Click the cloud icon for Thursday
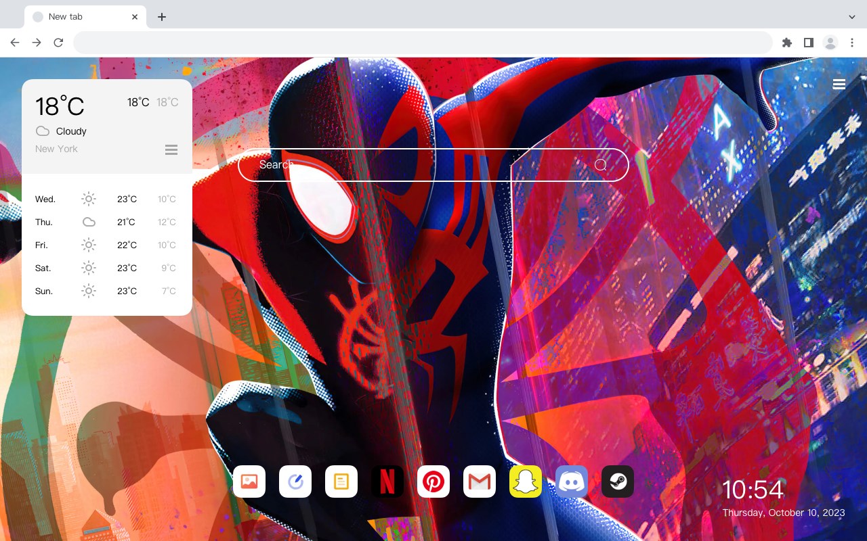The image size is (867, 541). point(89,222)
